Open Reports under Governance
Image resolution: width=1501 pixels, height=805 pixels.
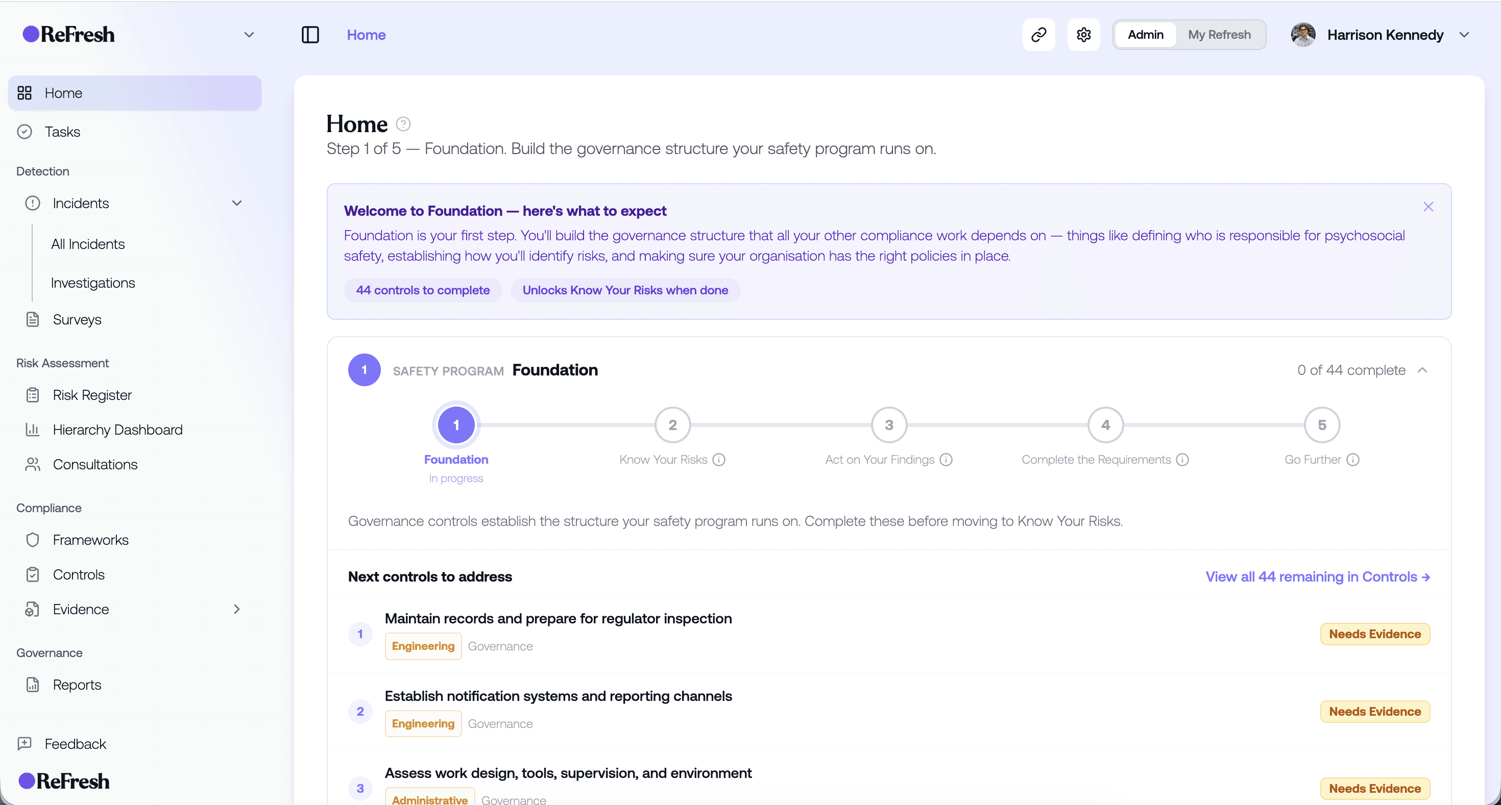pyautogui.click(x=77, y=685)
